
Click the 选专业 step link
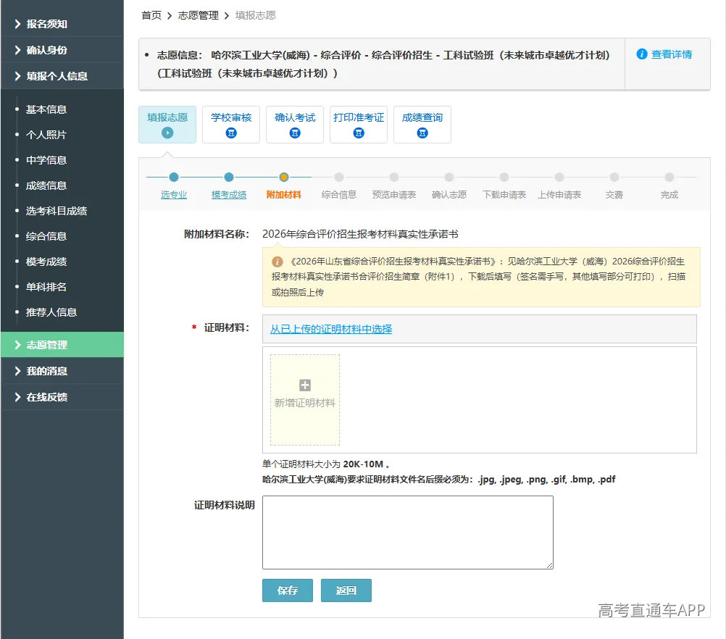(x=174, y=195)
